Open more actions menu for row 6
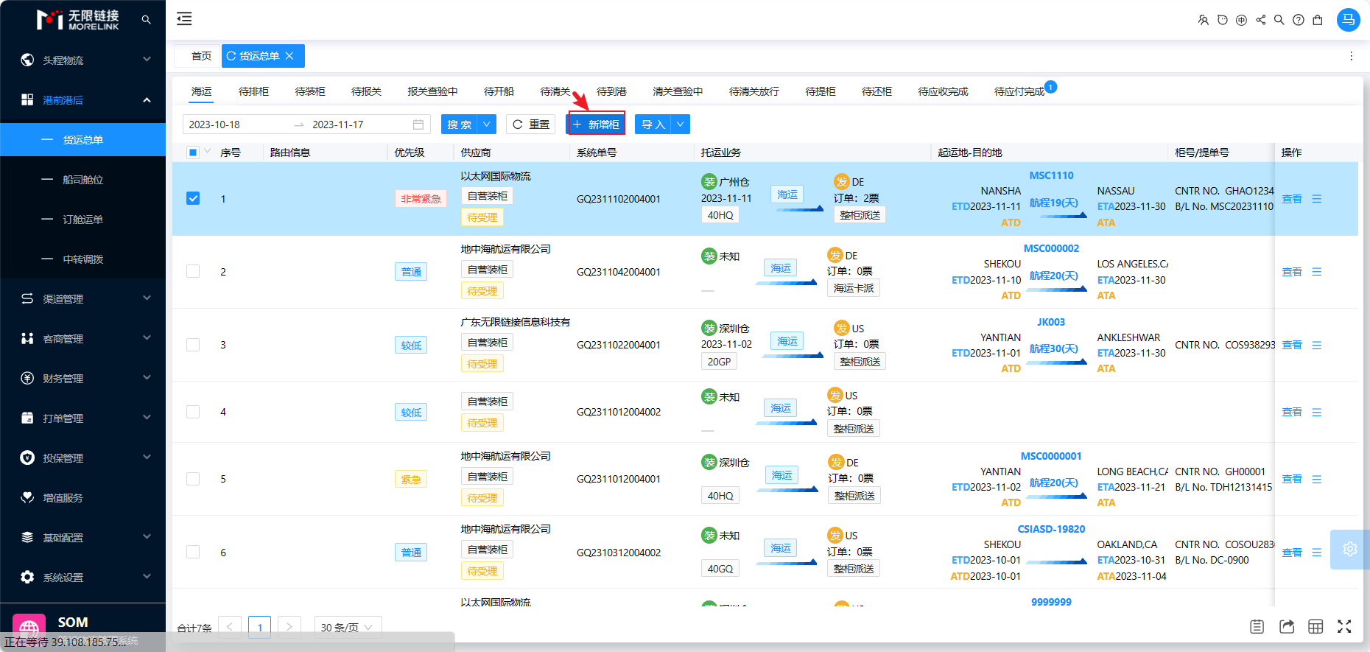 (x=1317, y=553)
